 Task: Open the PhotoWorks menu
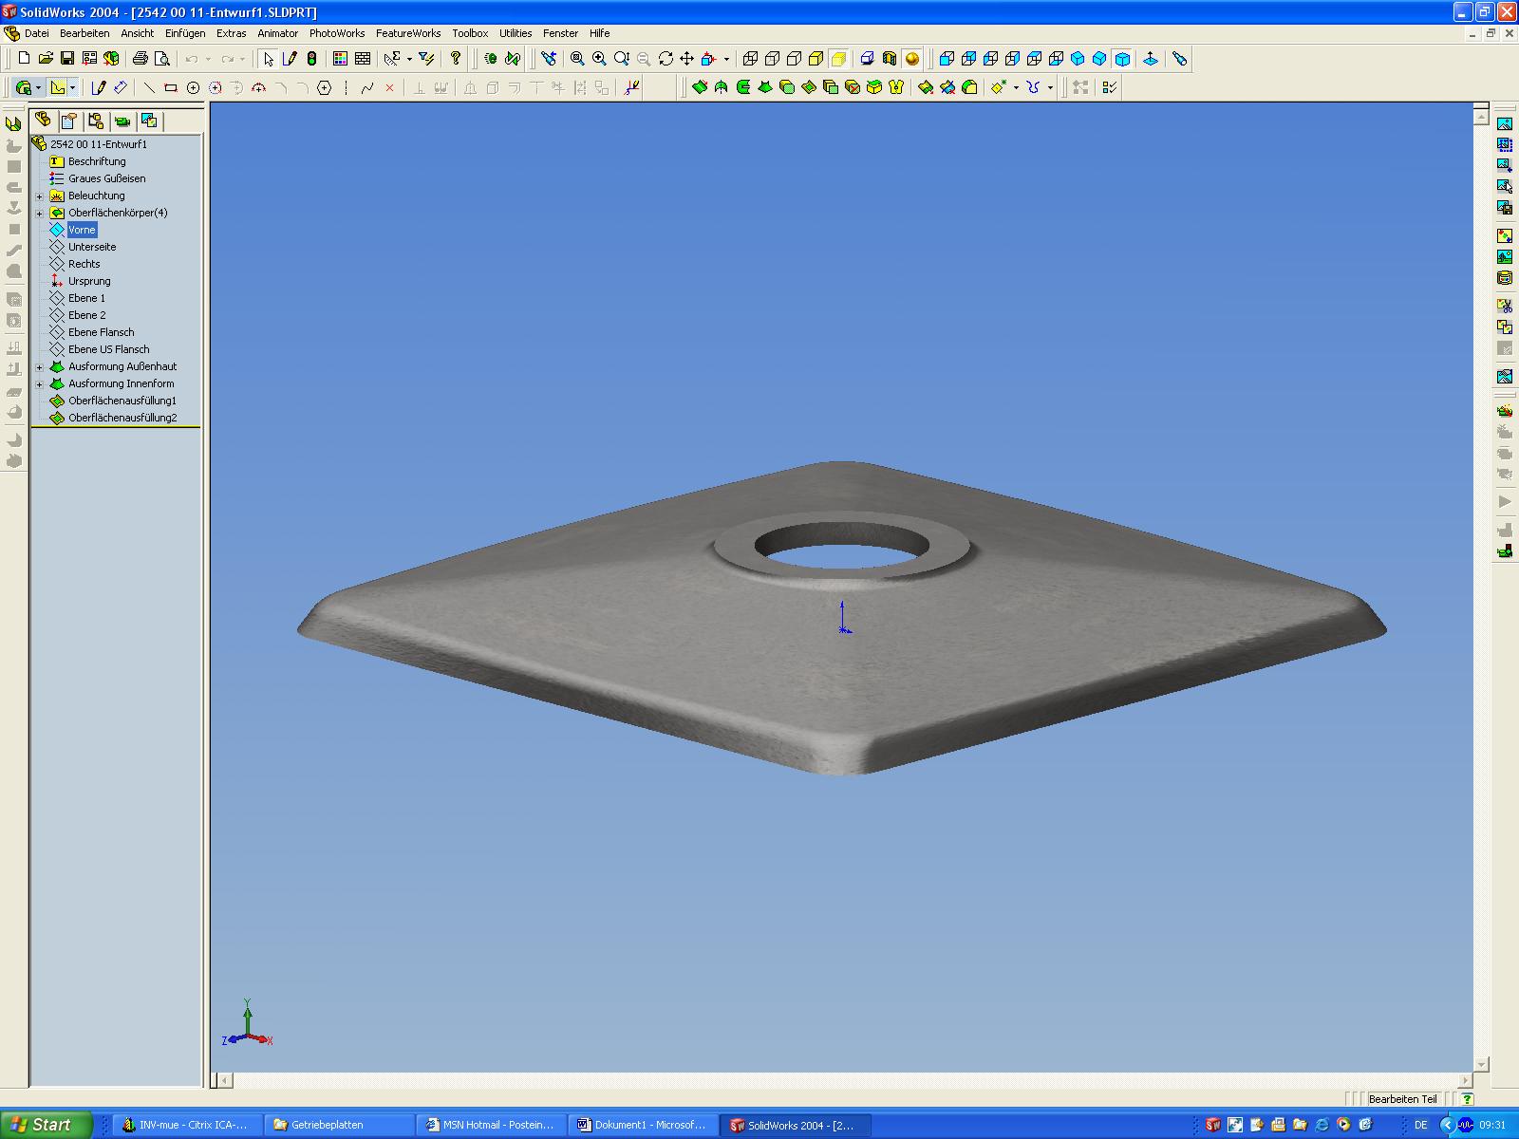pos(337,33)
